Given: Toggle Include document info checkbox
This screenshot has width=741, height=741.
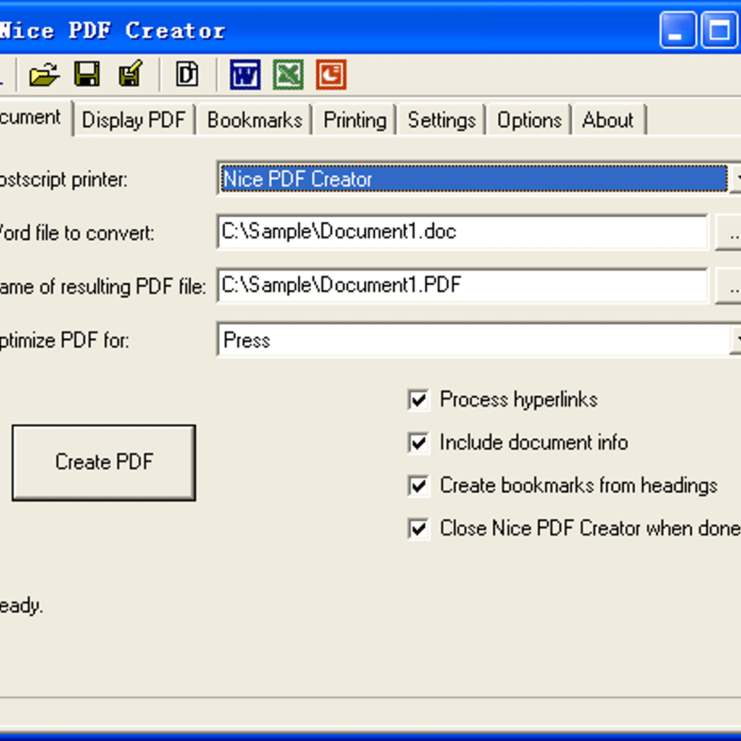Looking at the screenshot, I should (419, 443).
